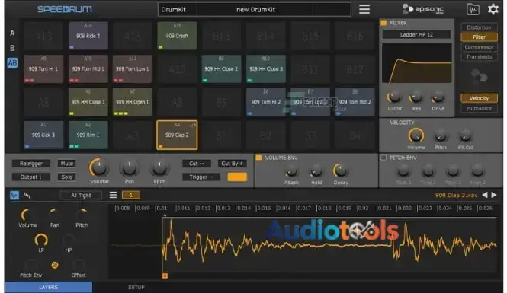The image size is (507, 293).
Task: Toggle the VOLUME ENV enable checkbox
Action: pyautogui.click(x=258, y=158)
